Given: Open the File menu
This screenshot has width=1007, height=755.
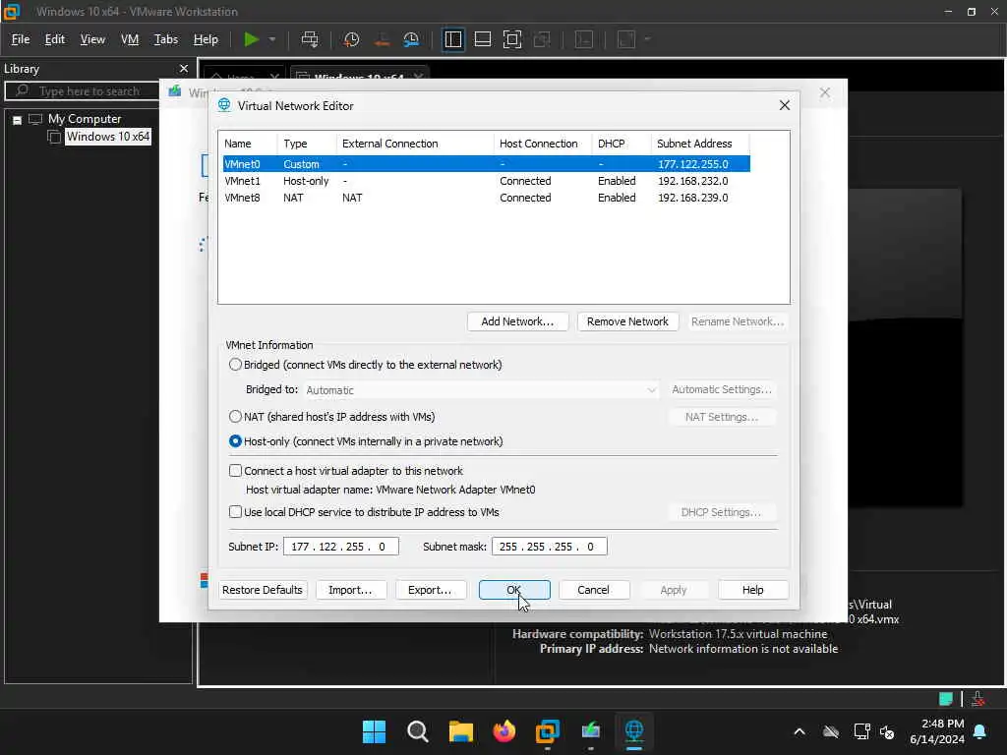Looking at the screenshot, I should coord(21,39).
